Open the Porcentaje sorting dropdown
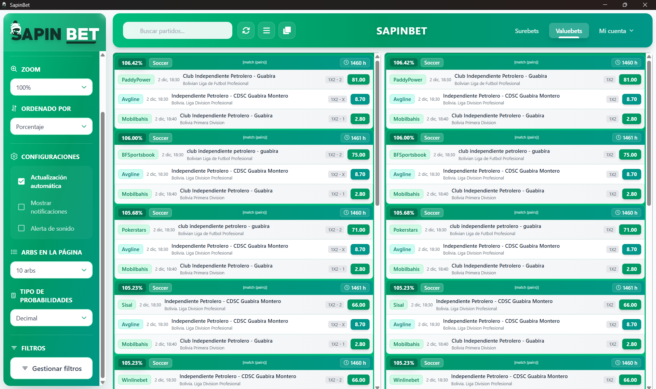Screen dimensions: 656x389 [51, 127]
